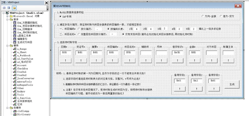The image size is (249, 116).
Task: Select the Tools module in tree
Action: click(x=21, y=95)
